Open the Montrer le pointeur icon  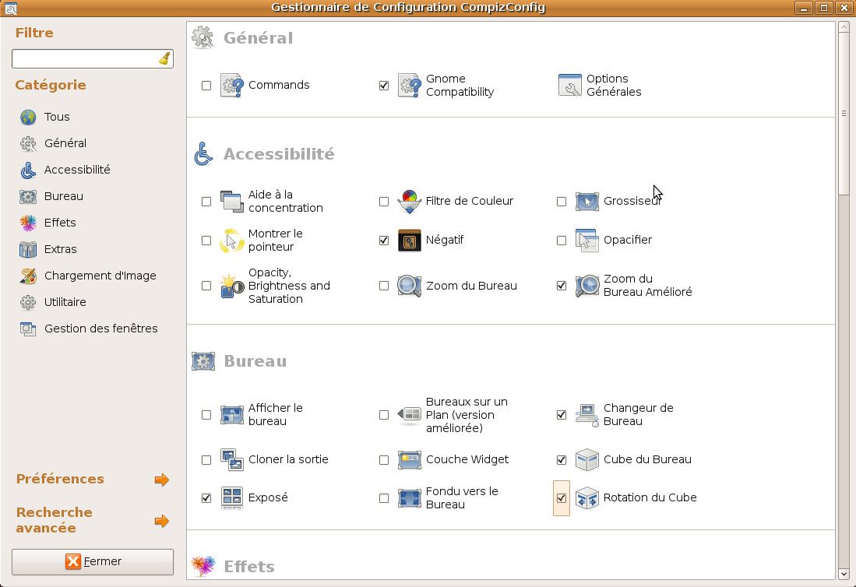[231, 241]
